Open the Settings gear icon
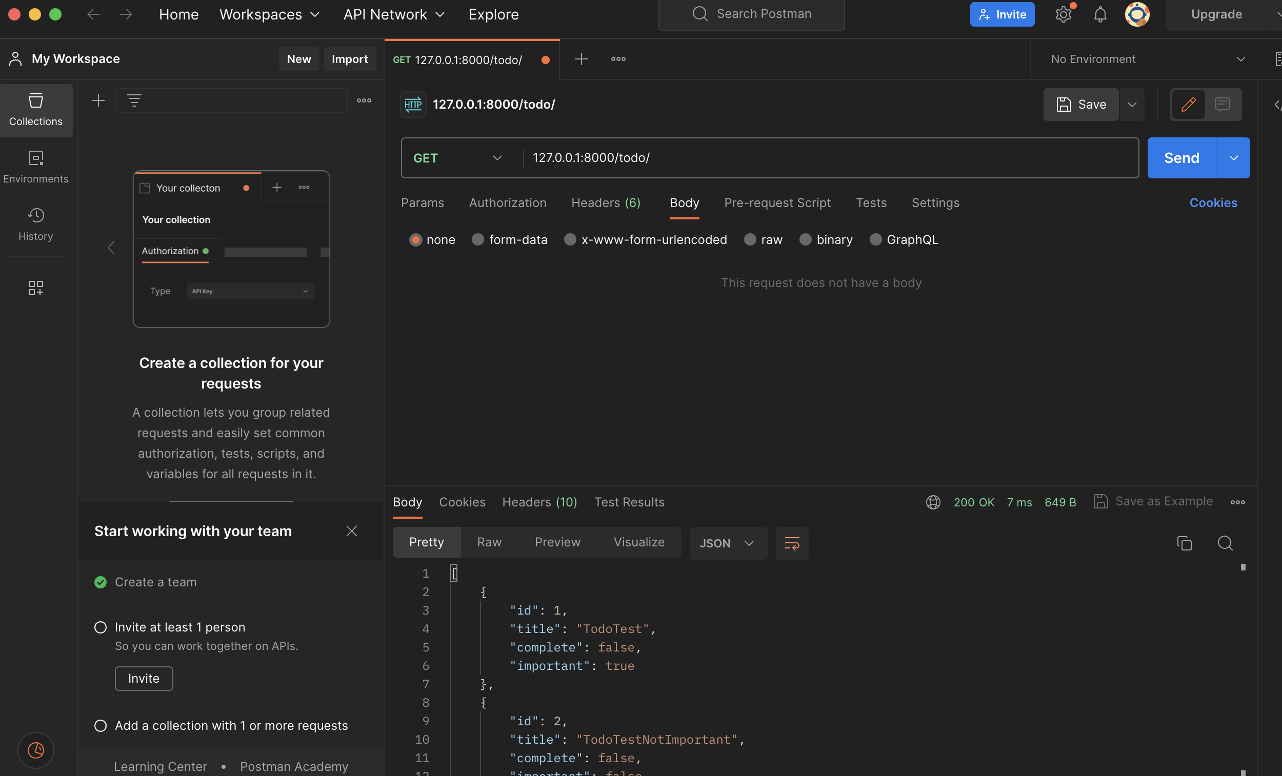The height and width of the screenshot is (776, 1282). point(1064,14)
